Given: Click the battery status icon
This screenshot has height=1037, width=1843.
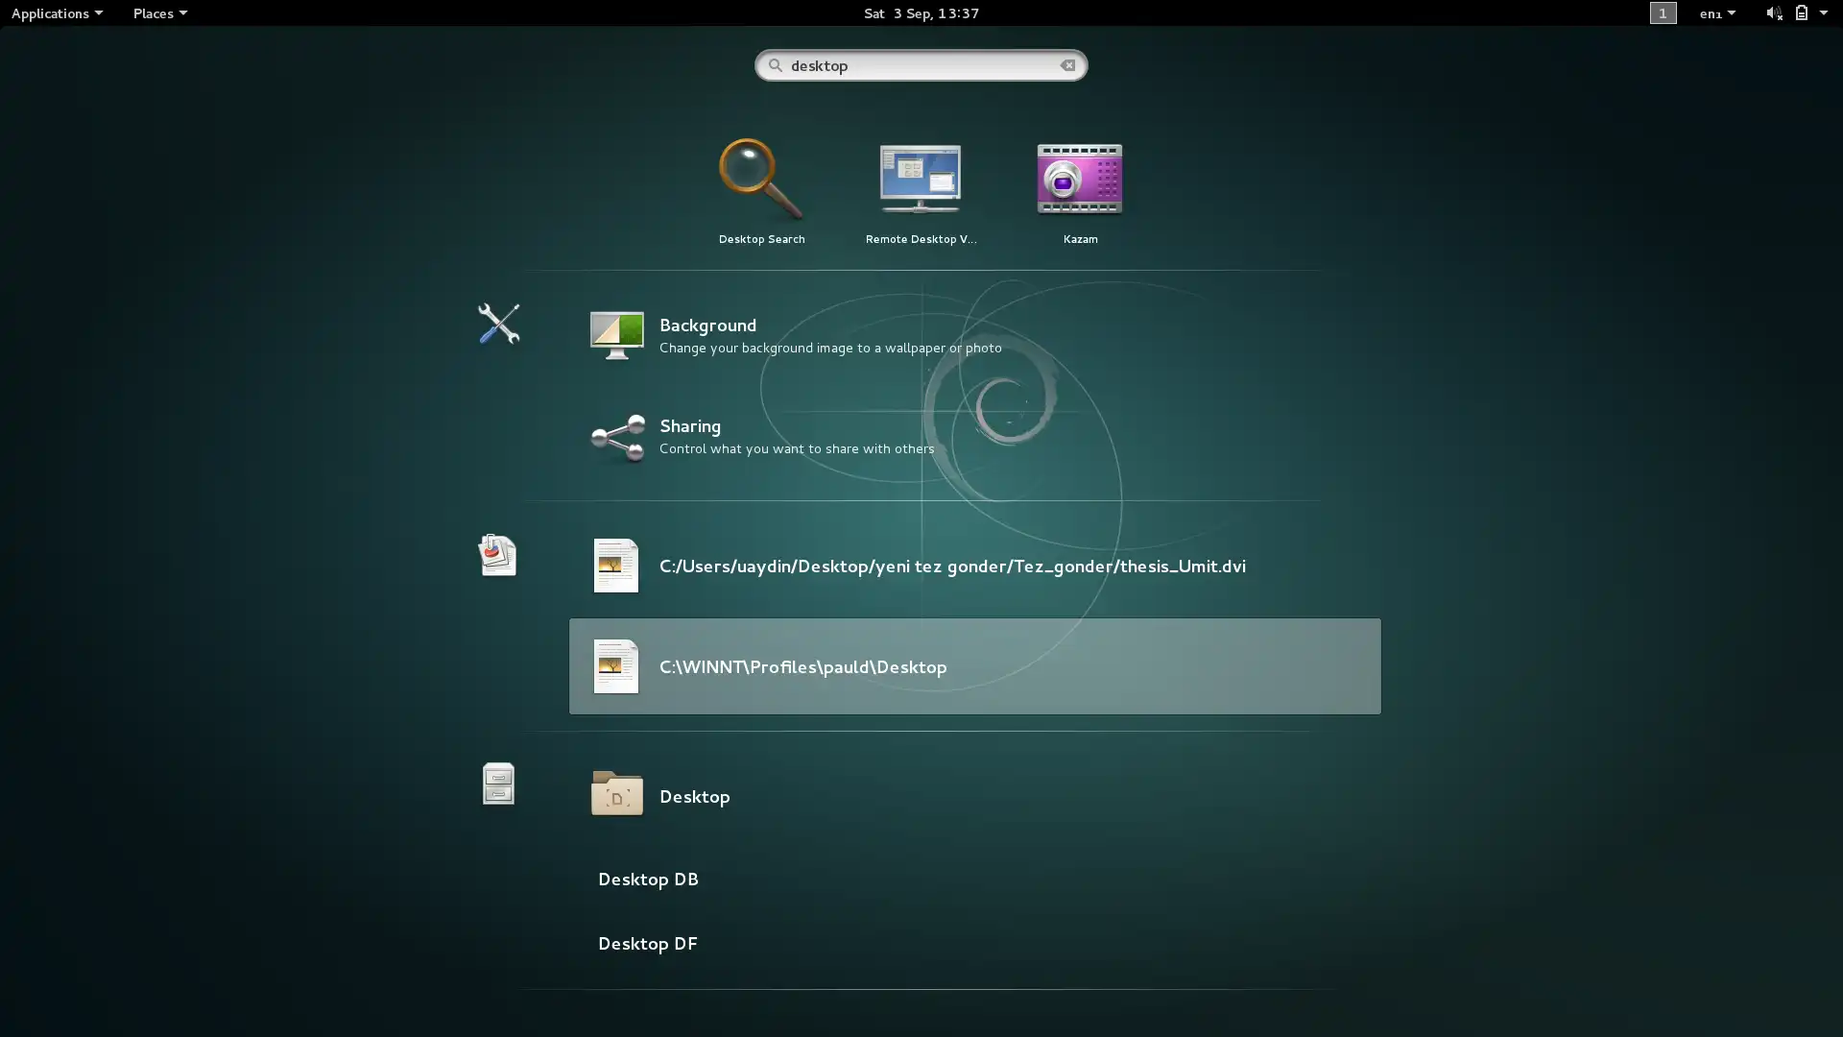Looking at the screenshot, I should [1801, 13].
